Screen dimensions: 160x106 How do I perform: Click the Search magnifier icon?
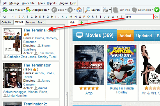[88, 10]
